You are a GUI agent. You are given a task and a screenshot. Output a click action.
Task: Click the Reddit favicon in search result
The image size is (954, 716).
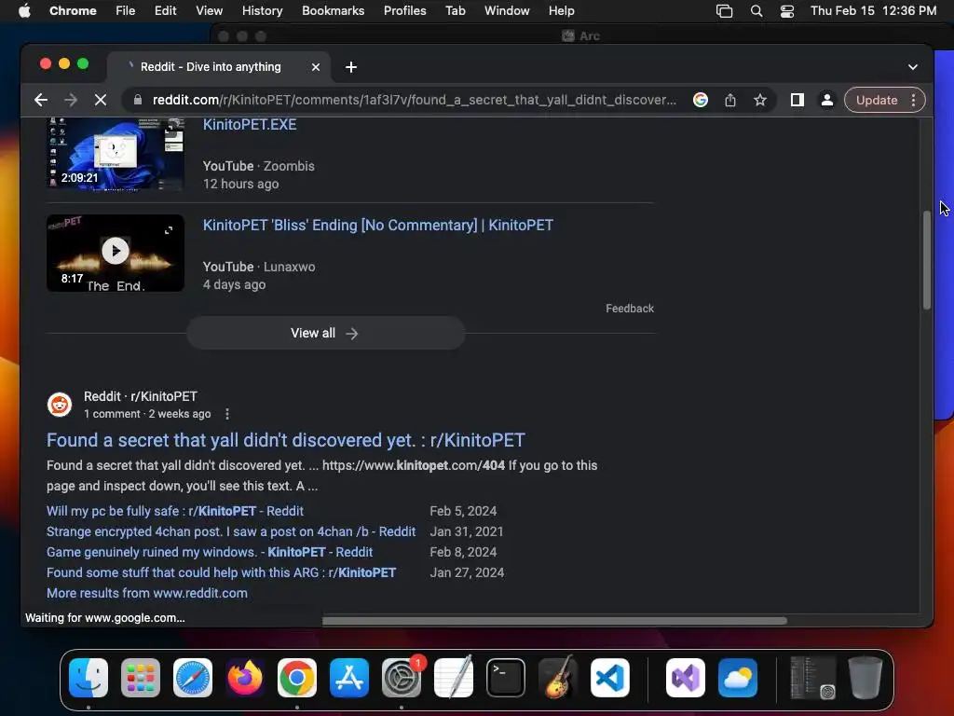click(60, 405)
